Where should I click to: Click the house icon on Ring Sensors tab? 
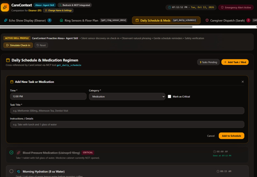pos(61,20)
